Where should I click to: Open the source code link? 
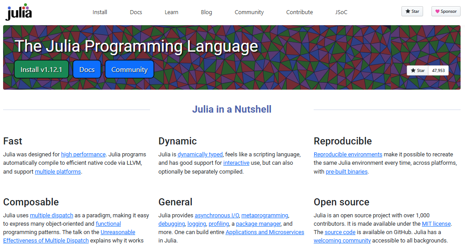click(340, 232)
